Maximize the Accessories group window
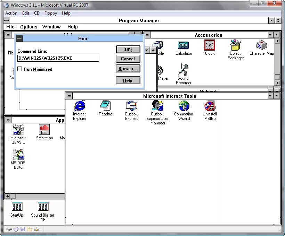This screenshot has height=236, width=285. click(277, 35)
